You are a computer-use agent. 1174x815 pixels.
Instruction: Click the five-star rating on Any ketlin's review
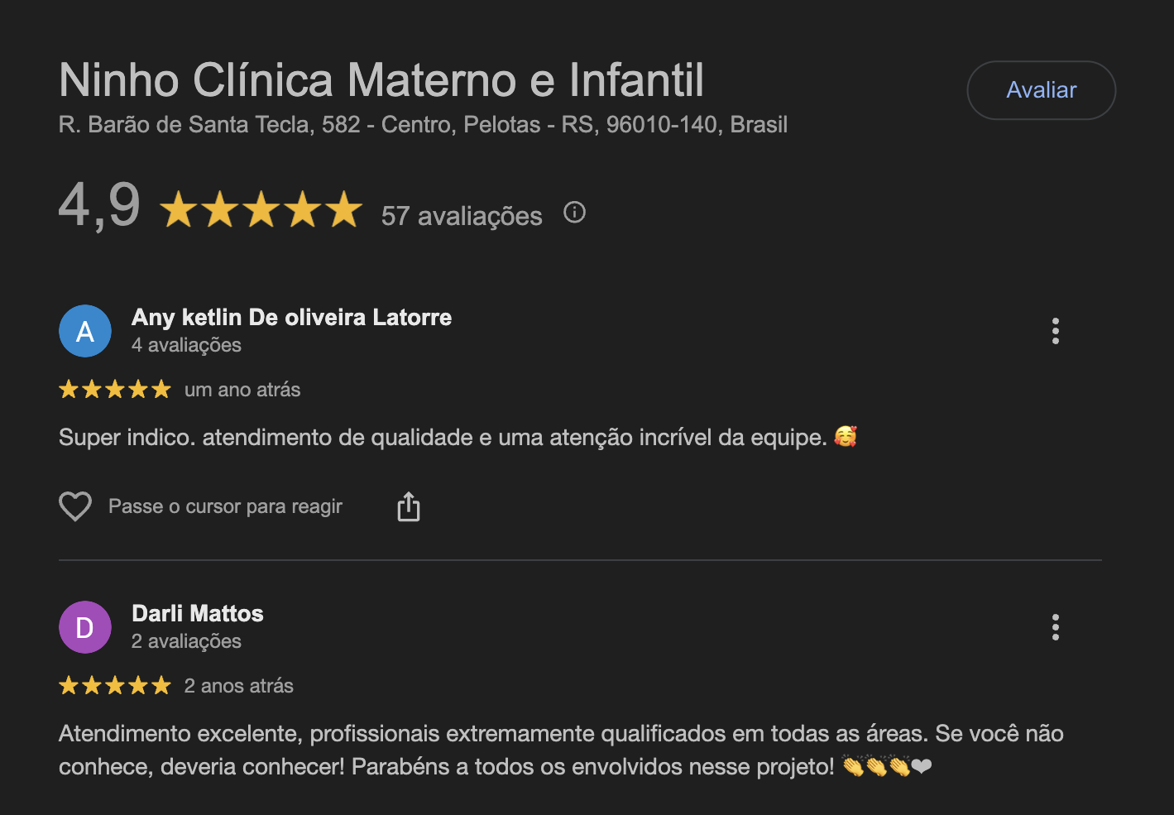[115, 390]
